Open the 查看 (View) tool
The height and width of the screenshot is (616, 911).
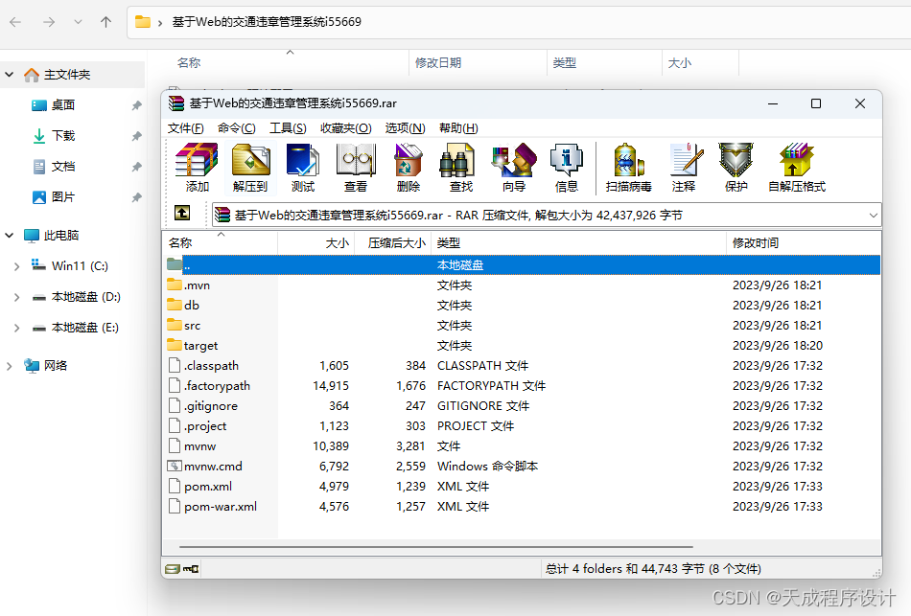(356, 161)
